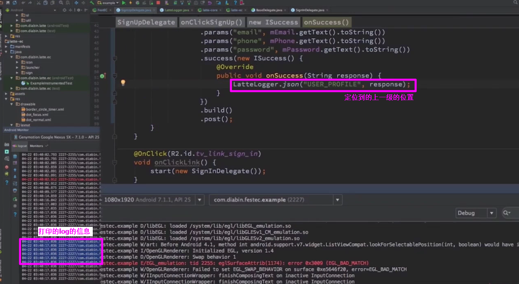Viewport: 519px width, 284px height.
Task: Click the Sync refresh icon in toolbar
Action: (15, 2)
